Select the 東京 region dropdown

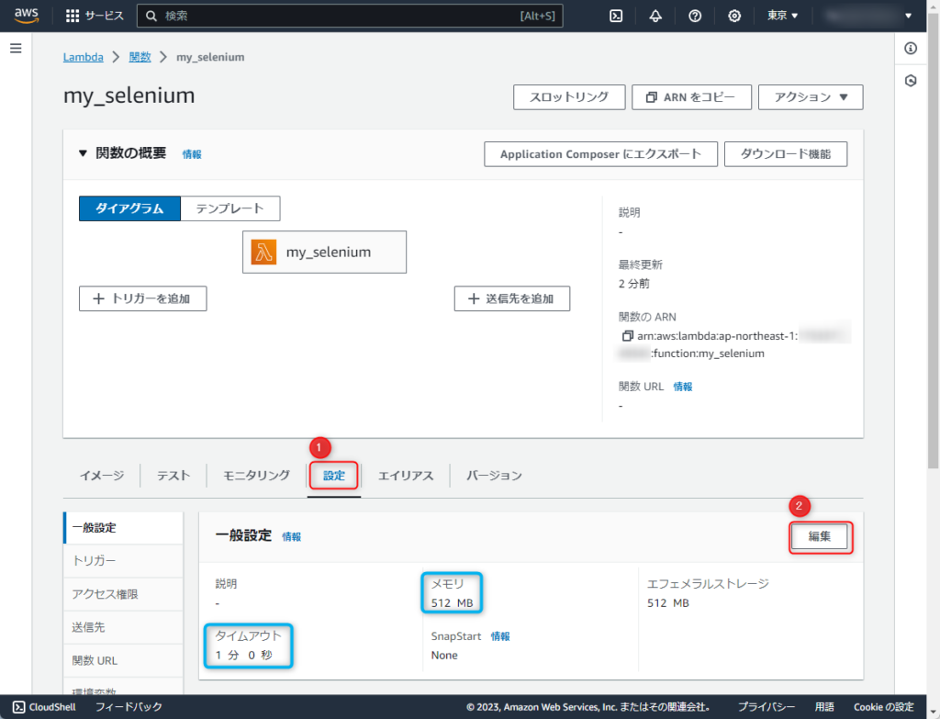click(x=782, y=16)
